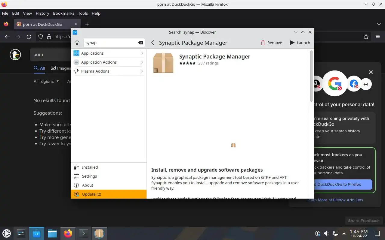This screenshot has width=385, height=240.
Task: Close the DuckDuckGo tab
Action: (x=76, y=24)
